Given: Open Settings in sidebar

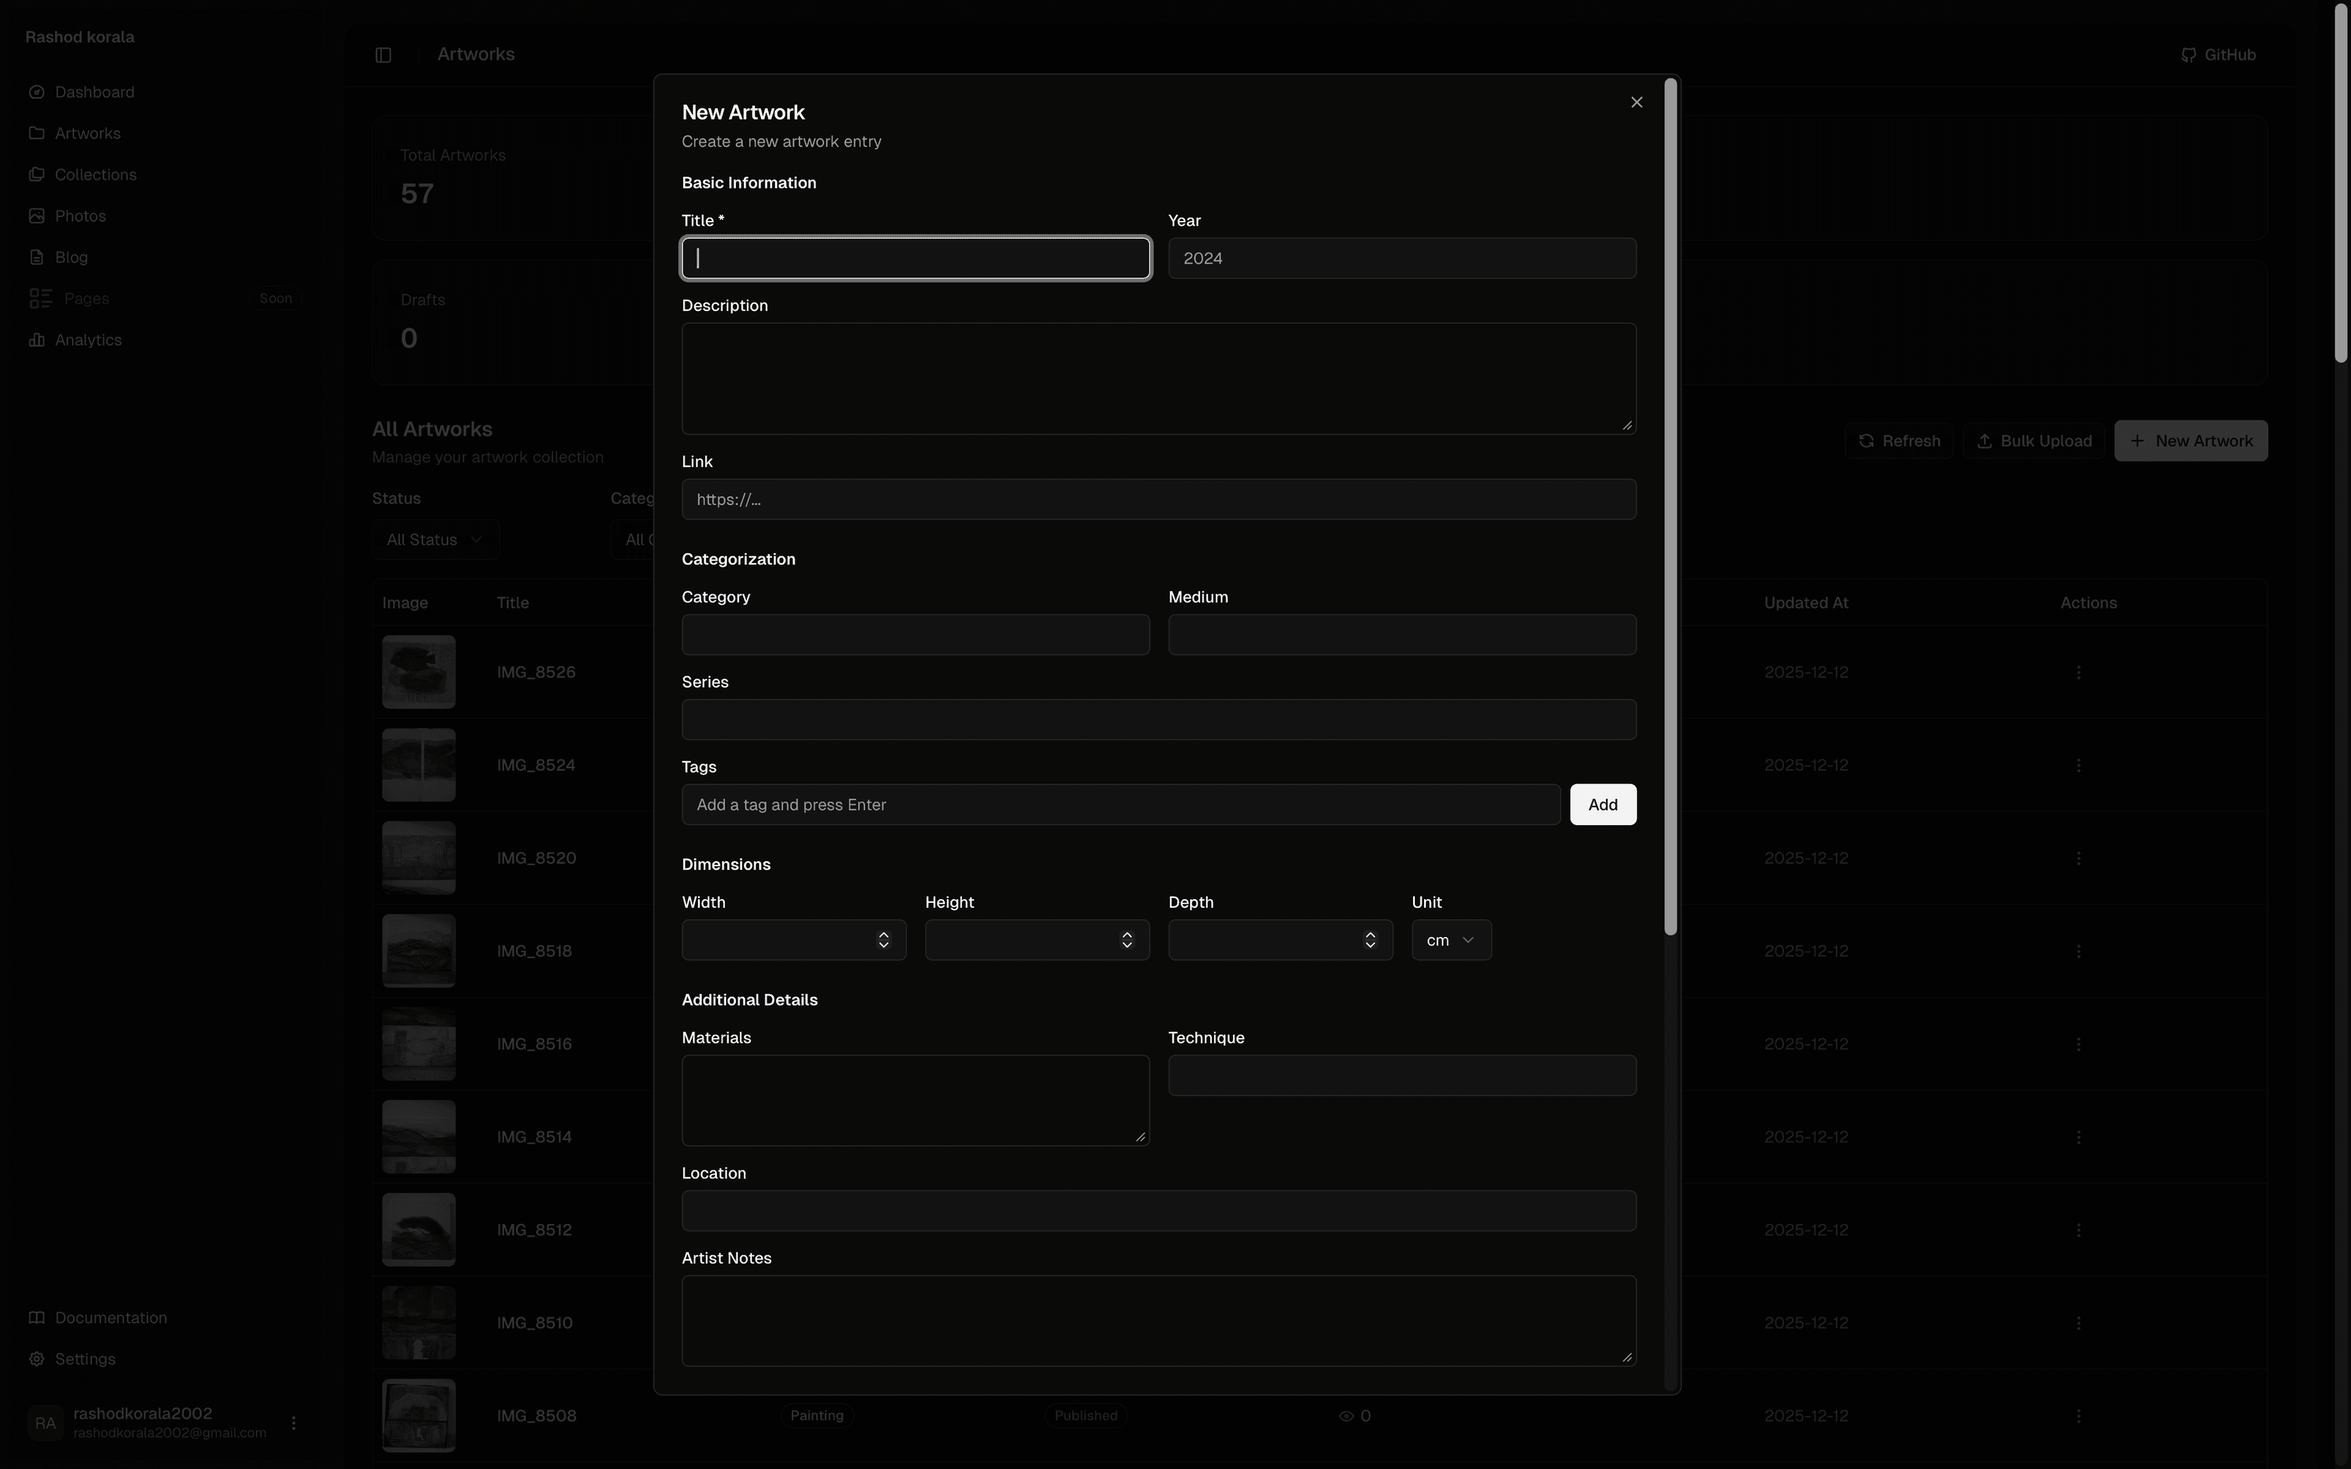Looking at the screenshot, I should click(84, 1359).
